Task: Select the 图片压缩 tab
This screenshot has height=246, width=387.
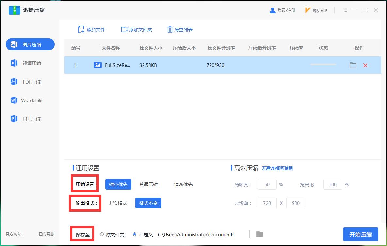Action: tap(30, 44)
